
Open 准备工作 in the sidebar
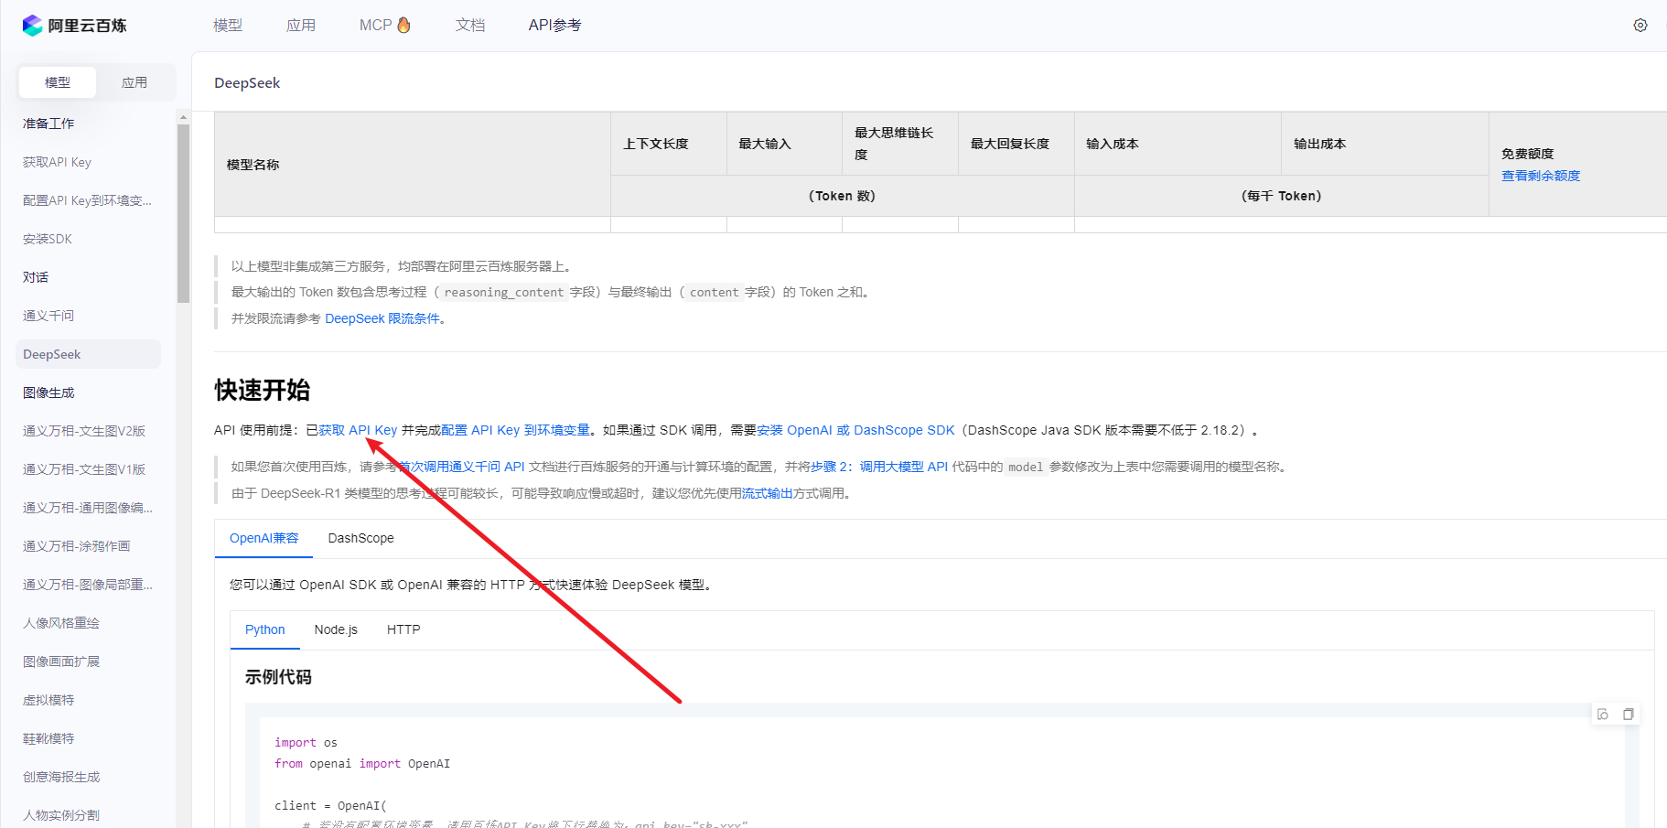[x=48, y=124]
